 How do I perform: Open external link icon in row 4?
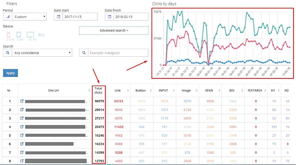coord(22,127)
